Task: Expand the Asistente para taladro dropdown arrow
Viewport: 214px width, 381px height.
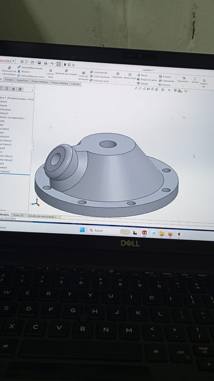Action: tap(66, 79)
